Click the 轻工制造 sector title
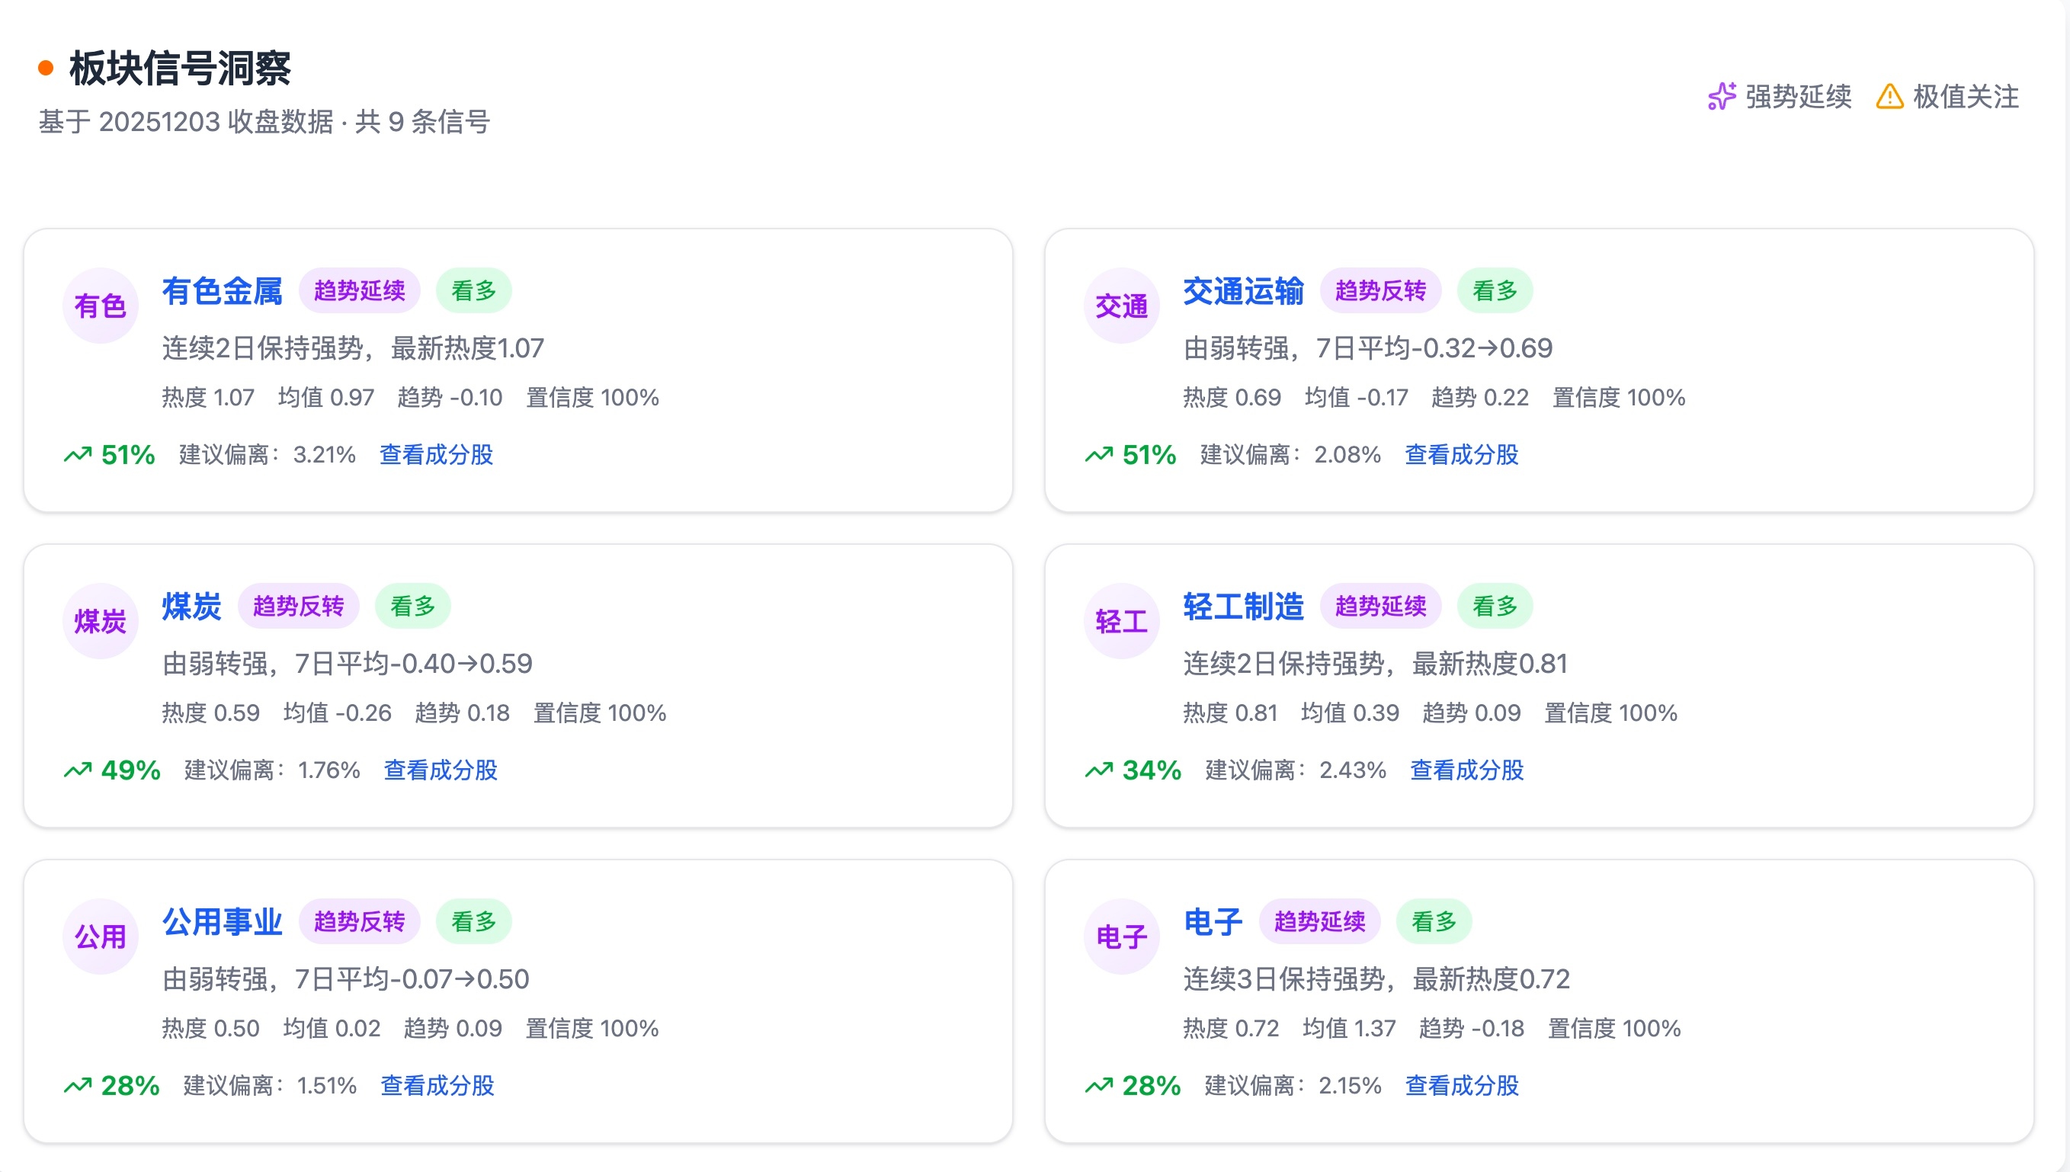The image size is (2070, 1172). [x=1242, y=606]
